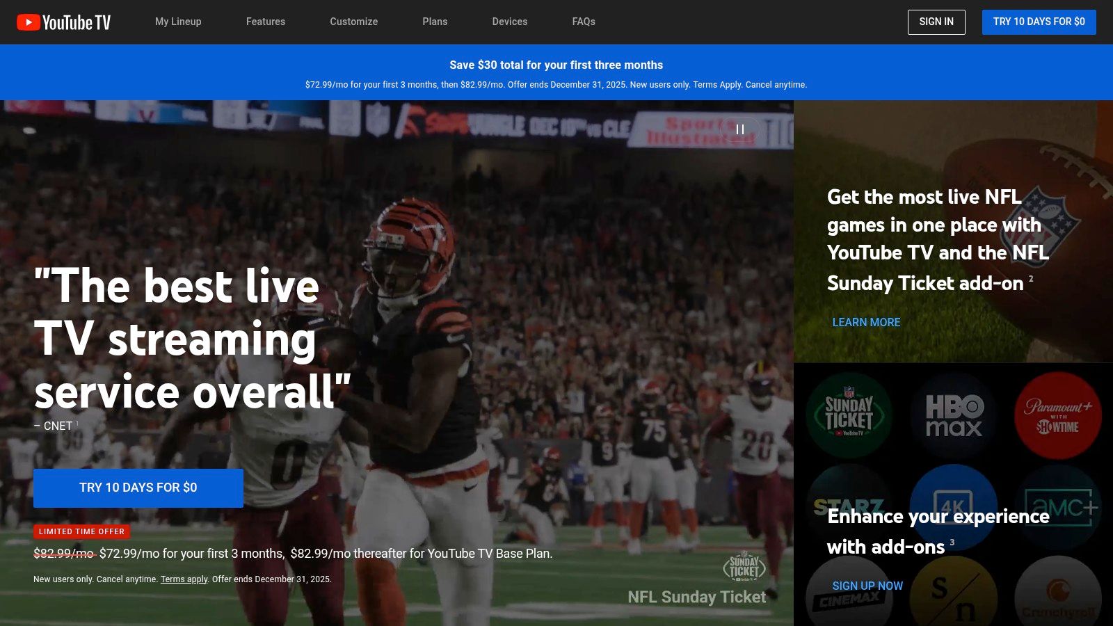1113x626 pixels.
Task: View the FAQs section
Action: pos(584,22)
